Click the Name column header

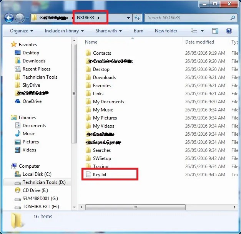click(91, 42)
